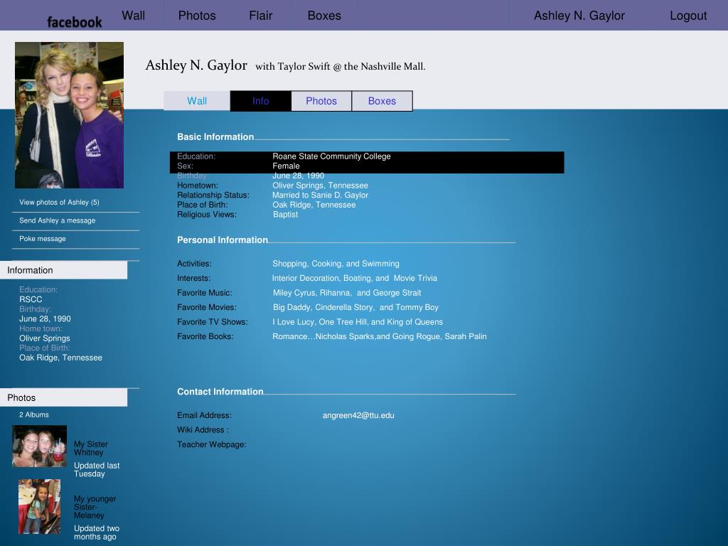Click Shopping, Cooking, and Swimming activities
The height and width of the screenshot is (546, 728).
[336, 263]
